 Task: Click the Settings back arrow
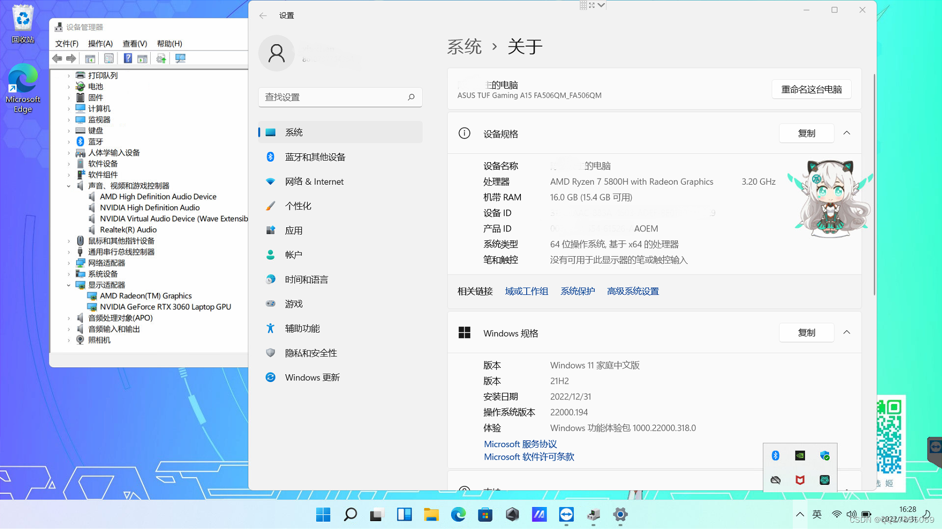(x=263, y=16)
